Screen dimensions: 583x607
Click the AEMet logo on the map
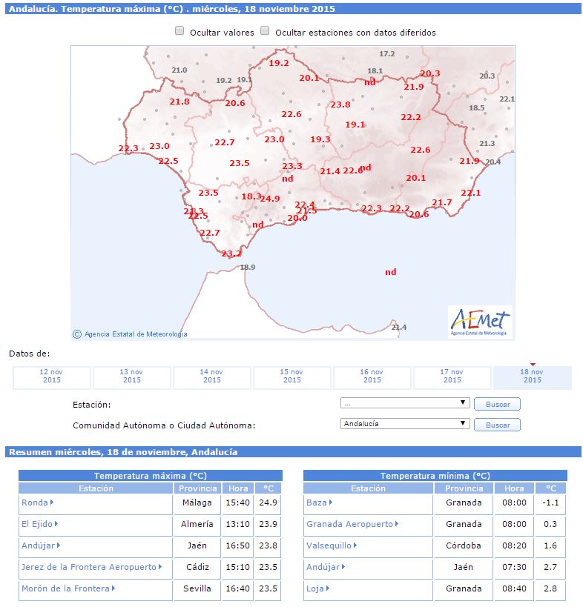[x=479, y=322]
